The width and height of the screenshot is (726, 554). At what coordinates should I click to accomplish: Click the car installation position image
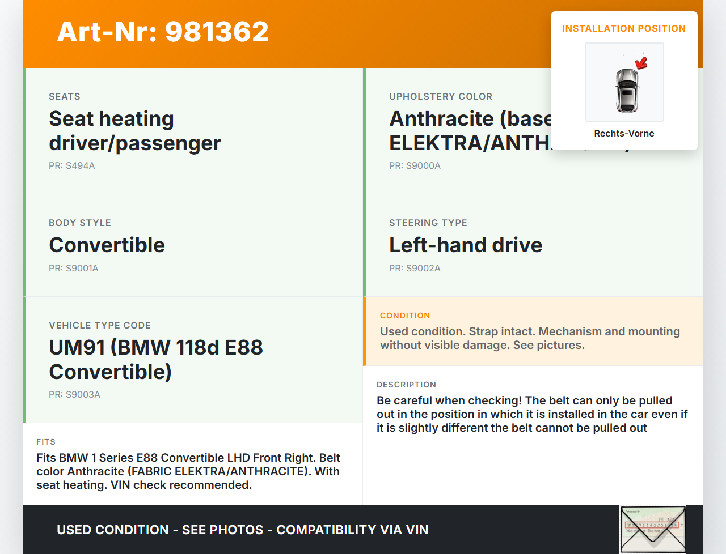pos(624,83)
